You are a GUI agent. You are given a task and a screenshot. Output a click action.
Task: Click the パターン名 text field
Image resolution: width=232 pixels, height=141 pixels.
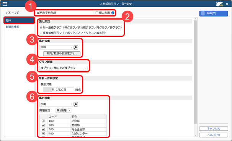click(x=65, y=13)
